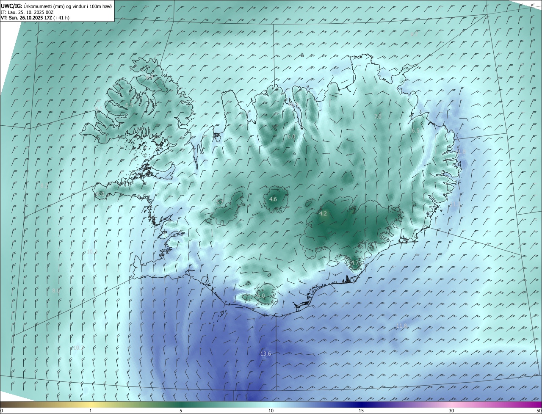Image resolution: width=542 pixels, height=414 pixels.
Task: Click the 6.0 value on Snæfellsnes peninsula tip
Action: tap(100, 194)
